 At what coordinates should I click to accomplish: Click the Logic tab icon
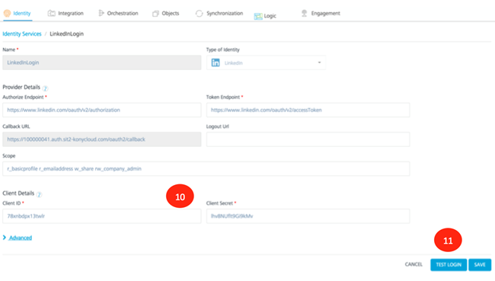pos(258,17)
